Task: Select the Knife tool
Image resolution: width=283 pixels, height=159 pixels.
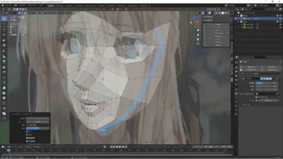Action: [x=4, y=83]
